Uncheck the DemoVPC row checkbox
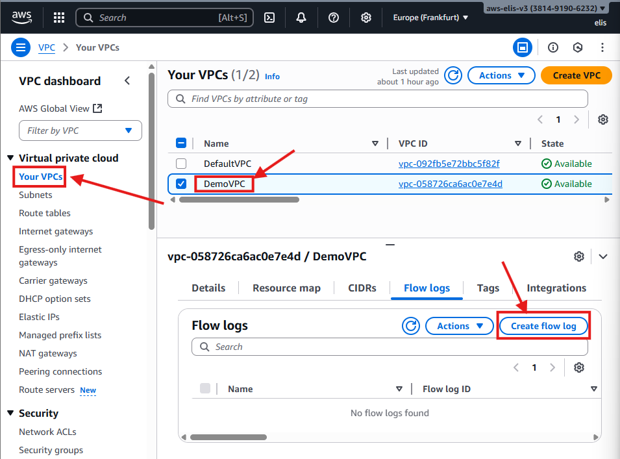Image resolution: width=620 pixels, height=459 pixels. [181, 184]
